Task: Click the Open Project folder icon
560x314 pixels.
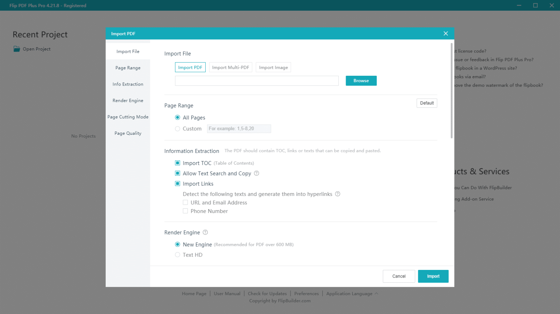Action: 17,49
